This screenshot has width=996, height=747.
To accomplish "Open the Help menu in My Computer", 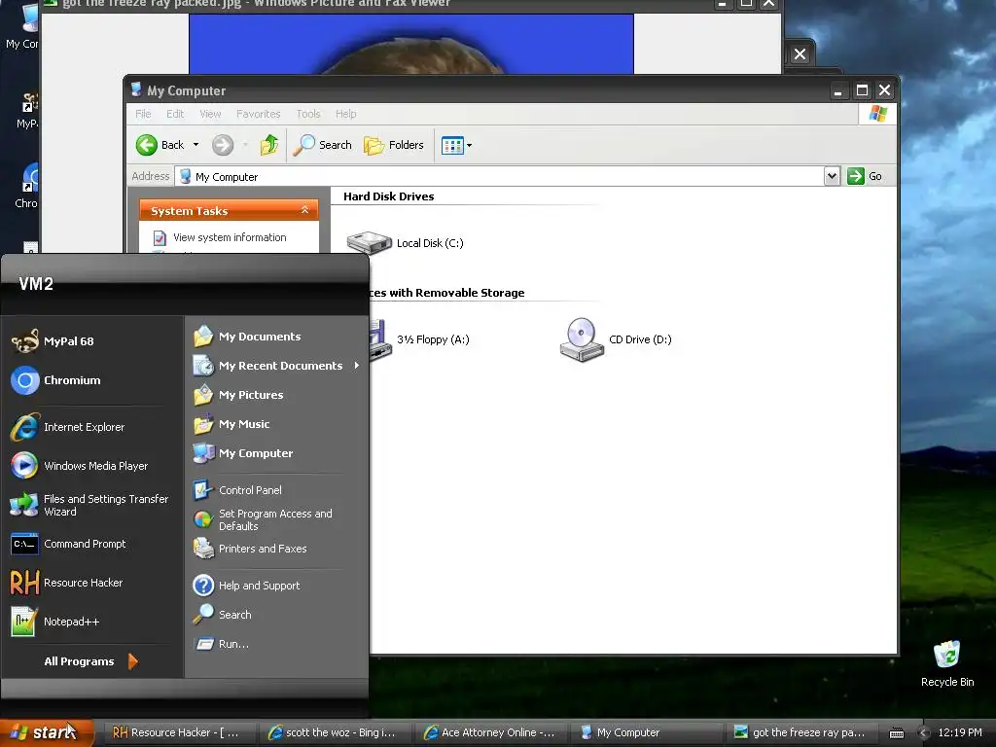I will [x=345, y=114].
